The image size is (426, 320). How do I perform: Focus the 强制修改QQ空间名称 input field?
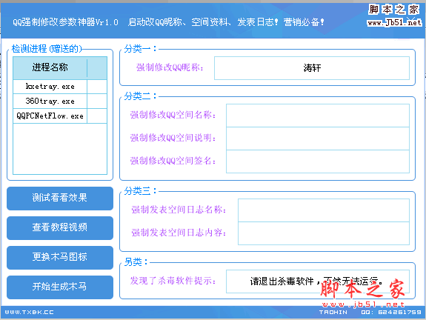point(318,116)
